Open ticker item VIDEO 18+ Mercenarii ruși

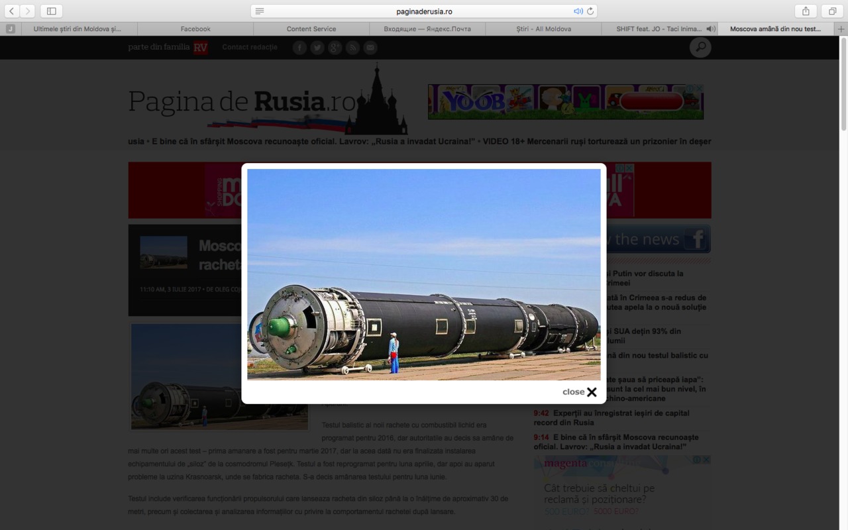tap(597, 141)
